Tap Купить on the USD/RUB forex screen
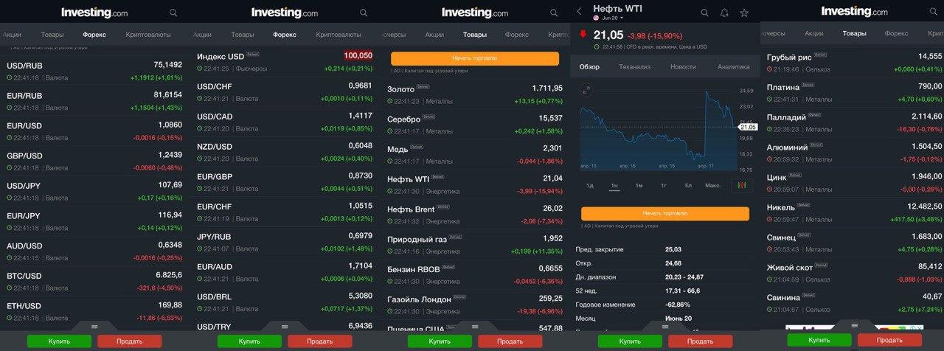 point(59,341)
